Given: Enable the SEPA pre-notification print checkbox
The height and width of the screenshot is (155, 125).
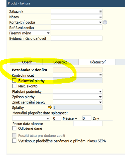Looking at the screenshot, I should click(14, 141).
